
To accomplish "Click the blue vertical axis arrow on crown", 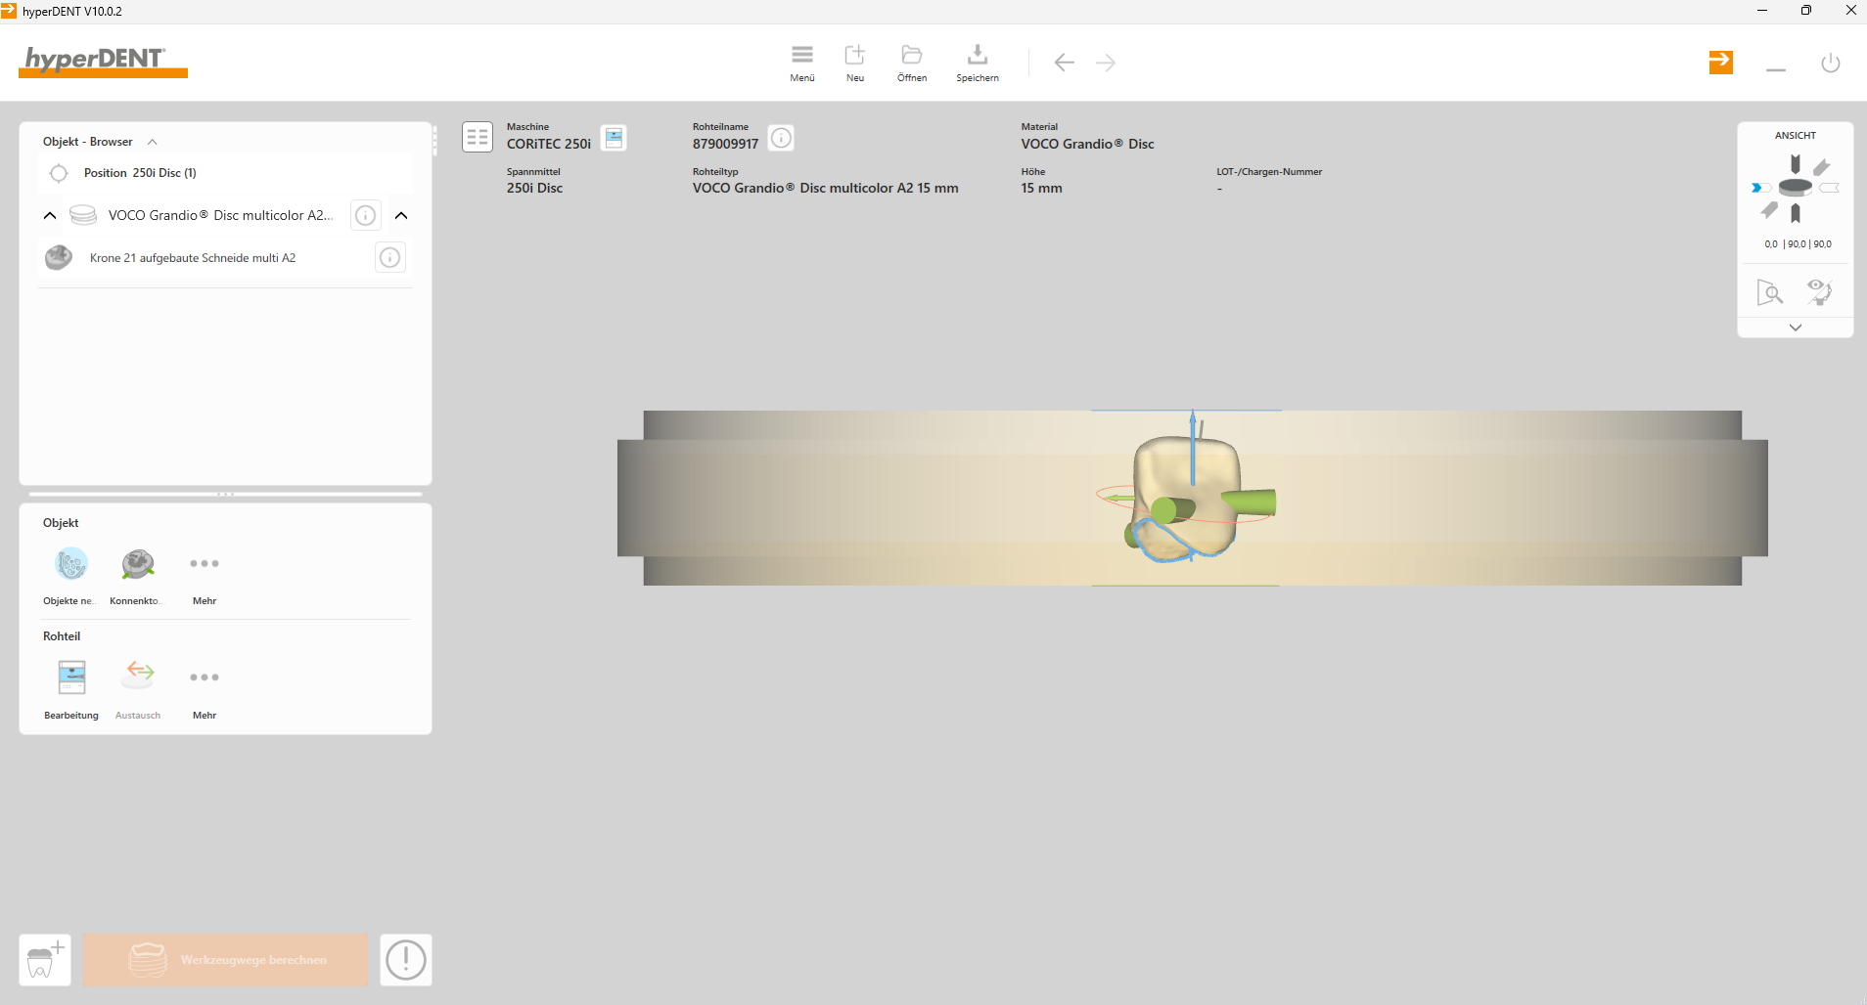I will (x=1192, y=448).
